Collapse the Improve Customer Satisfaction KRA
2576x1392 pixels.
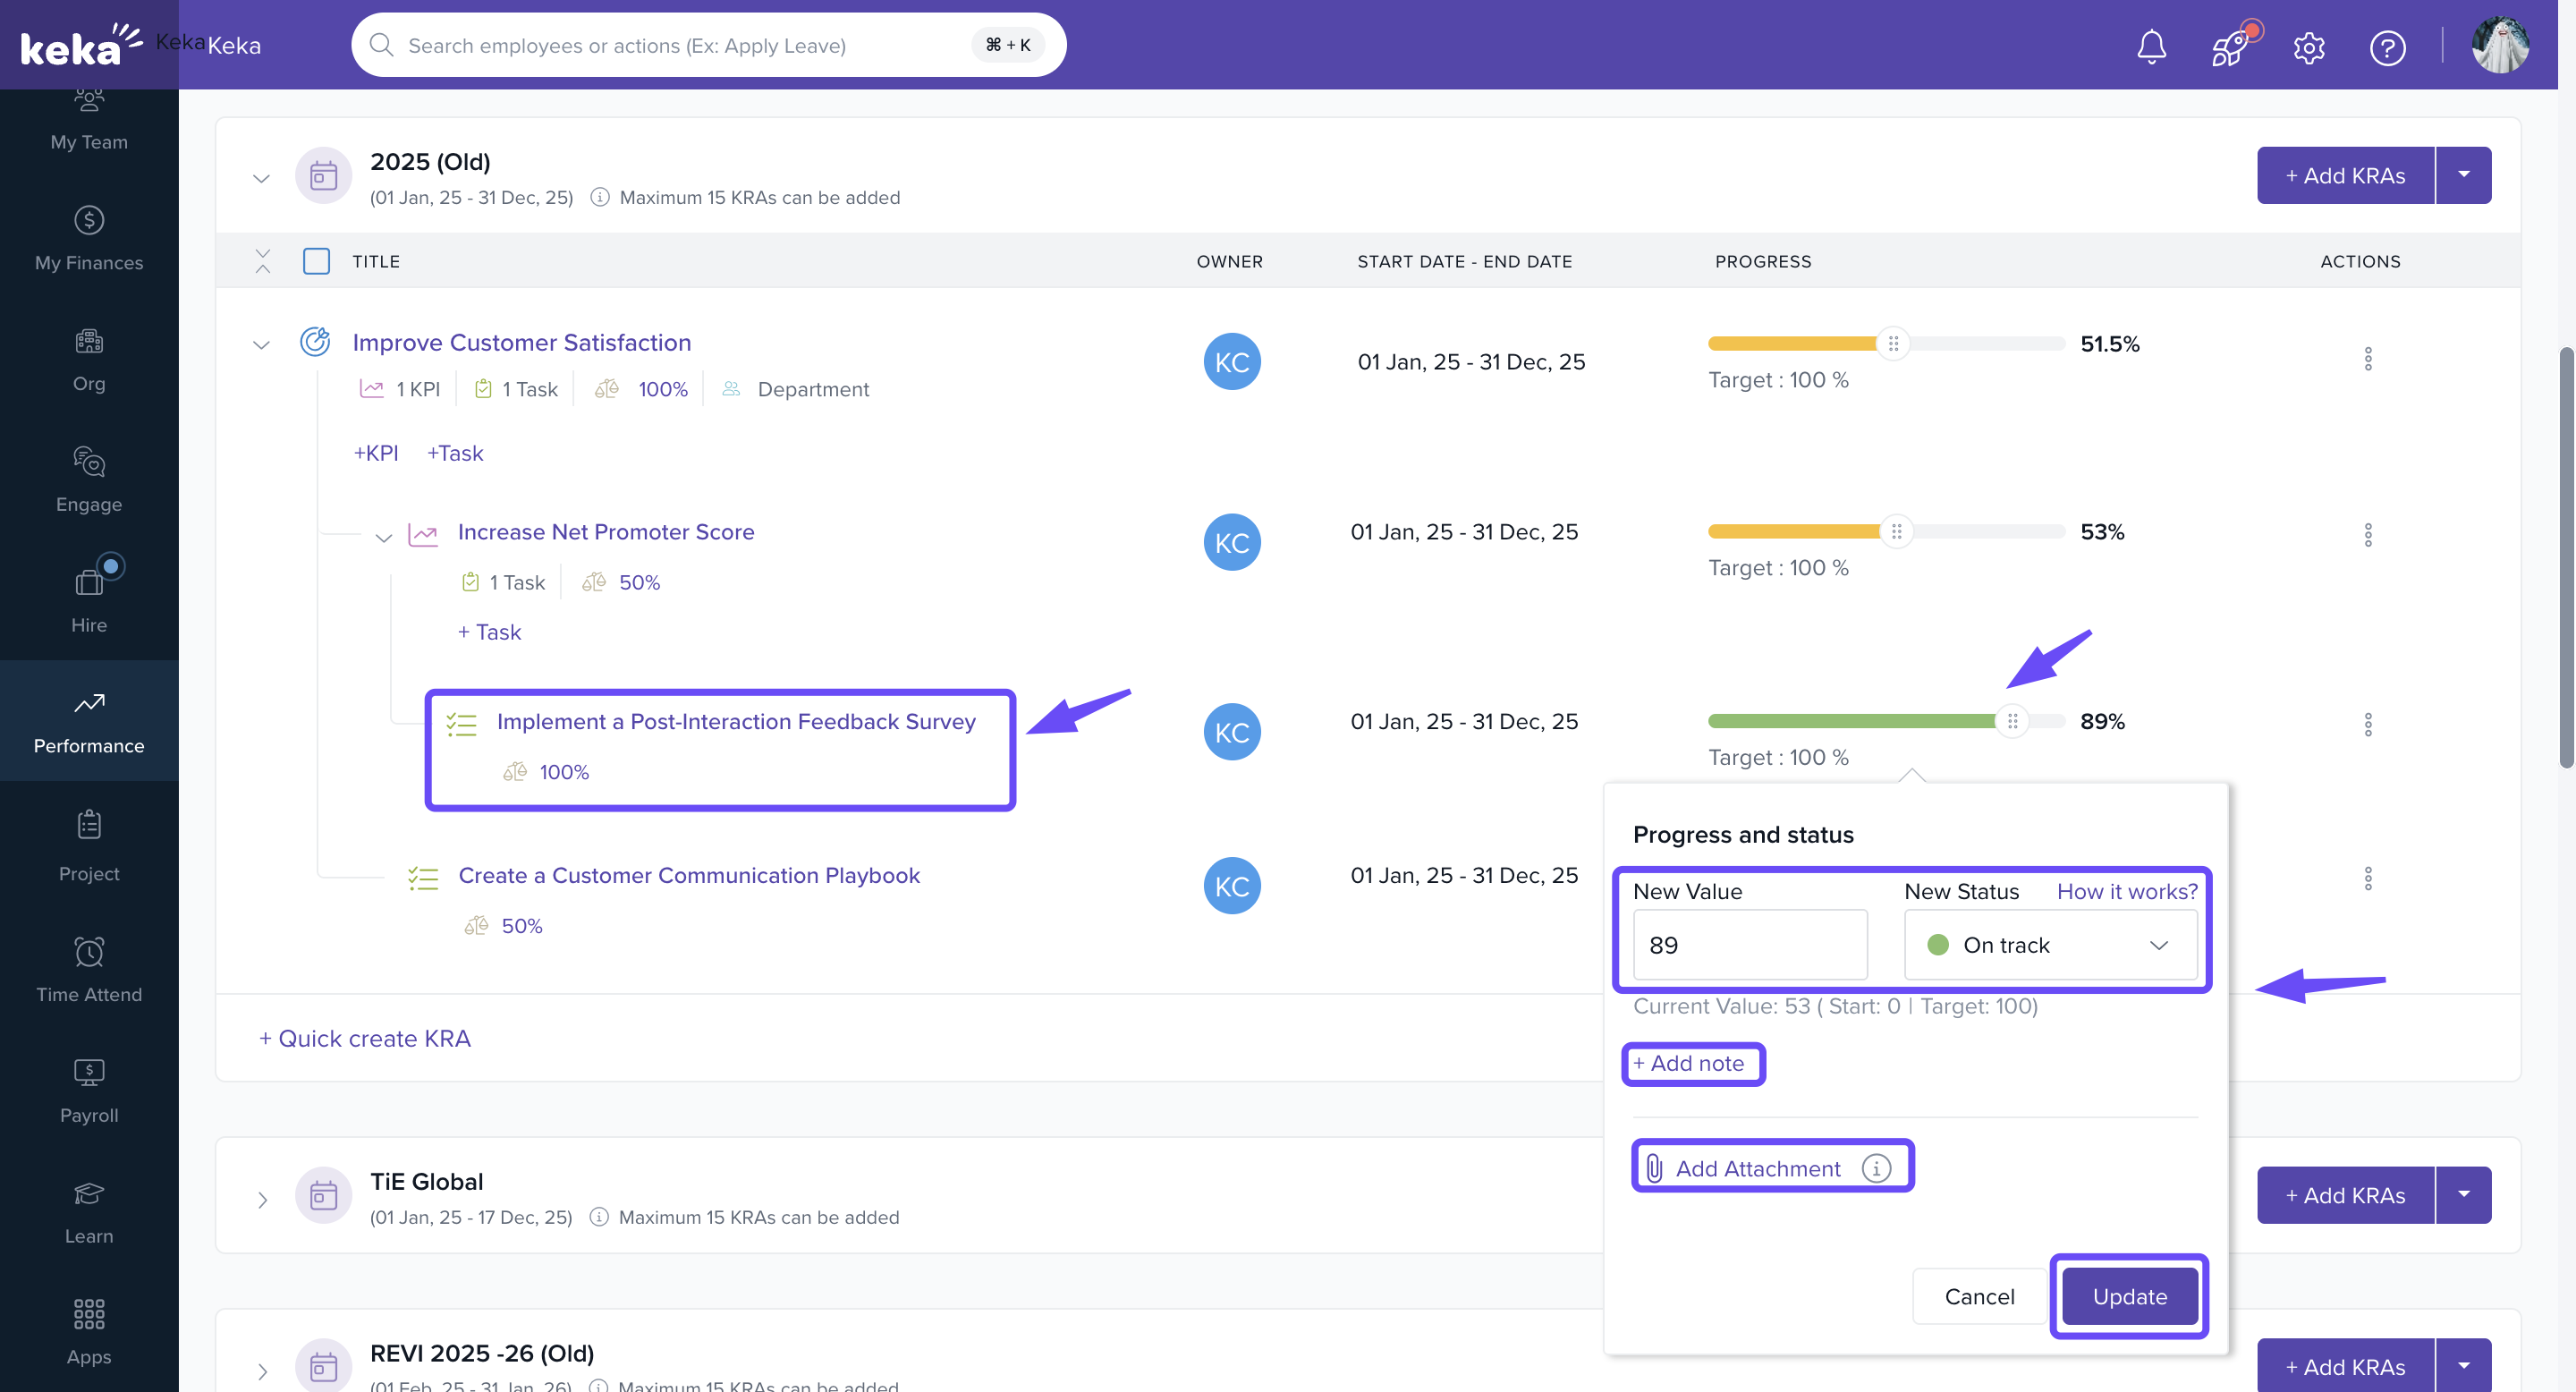tap(261, 345)
